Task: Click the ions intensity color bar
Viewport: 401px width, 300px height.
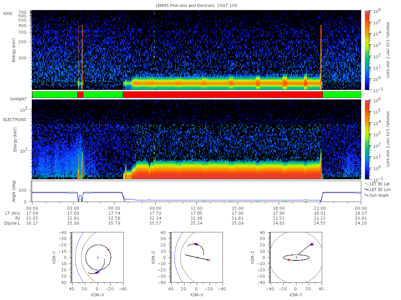Action: click(367, 50)
